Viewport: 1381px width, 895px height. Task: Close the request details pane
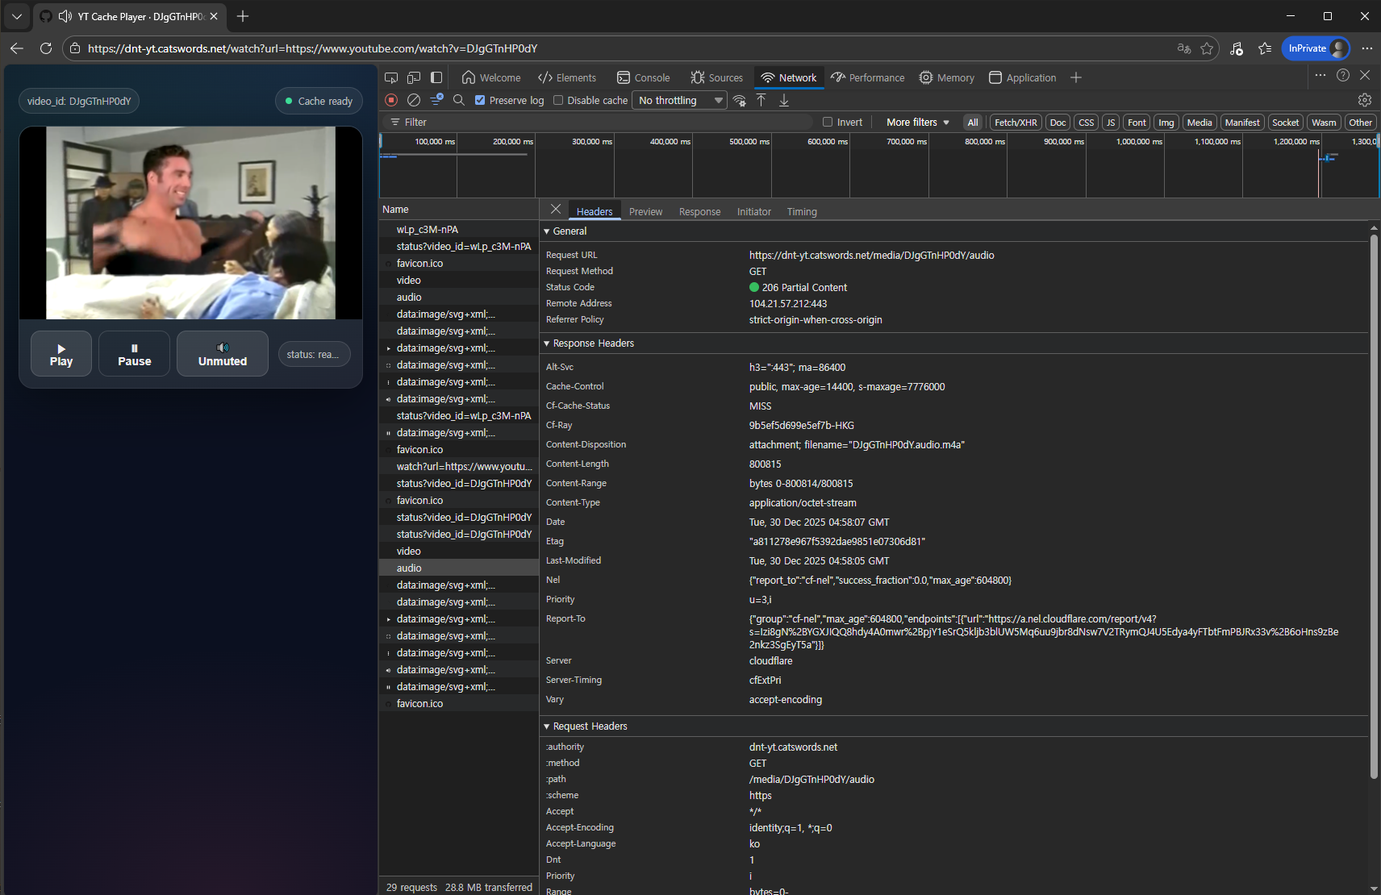click(x=556, y=210)
